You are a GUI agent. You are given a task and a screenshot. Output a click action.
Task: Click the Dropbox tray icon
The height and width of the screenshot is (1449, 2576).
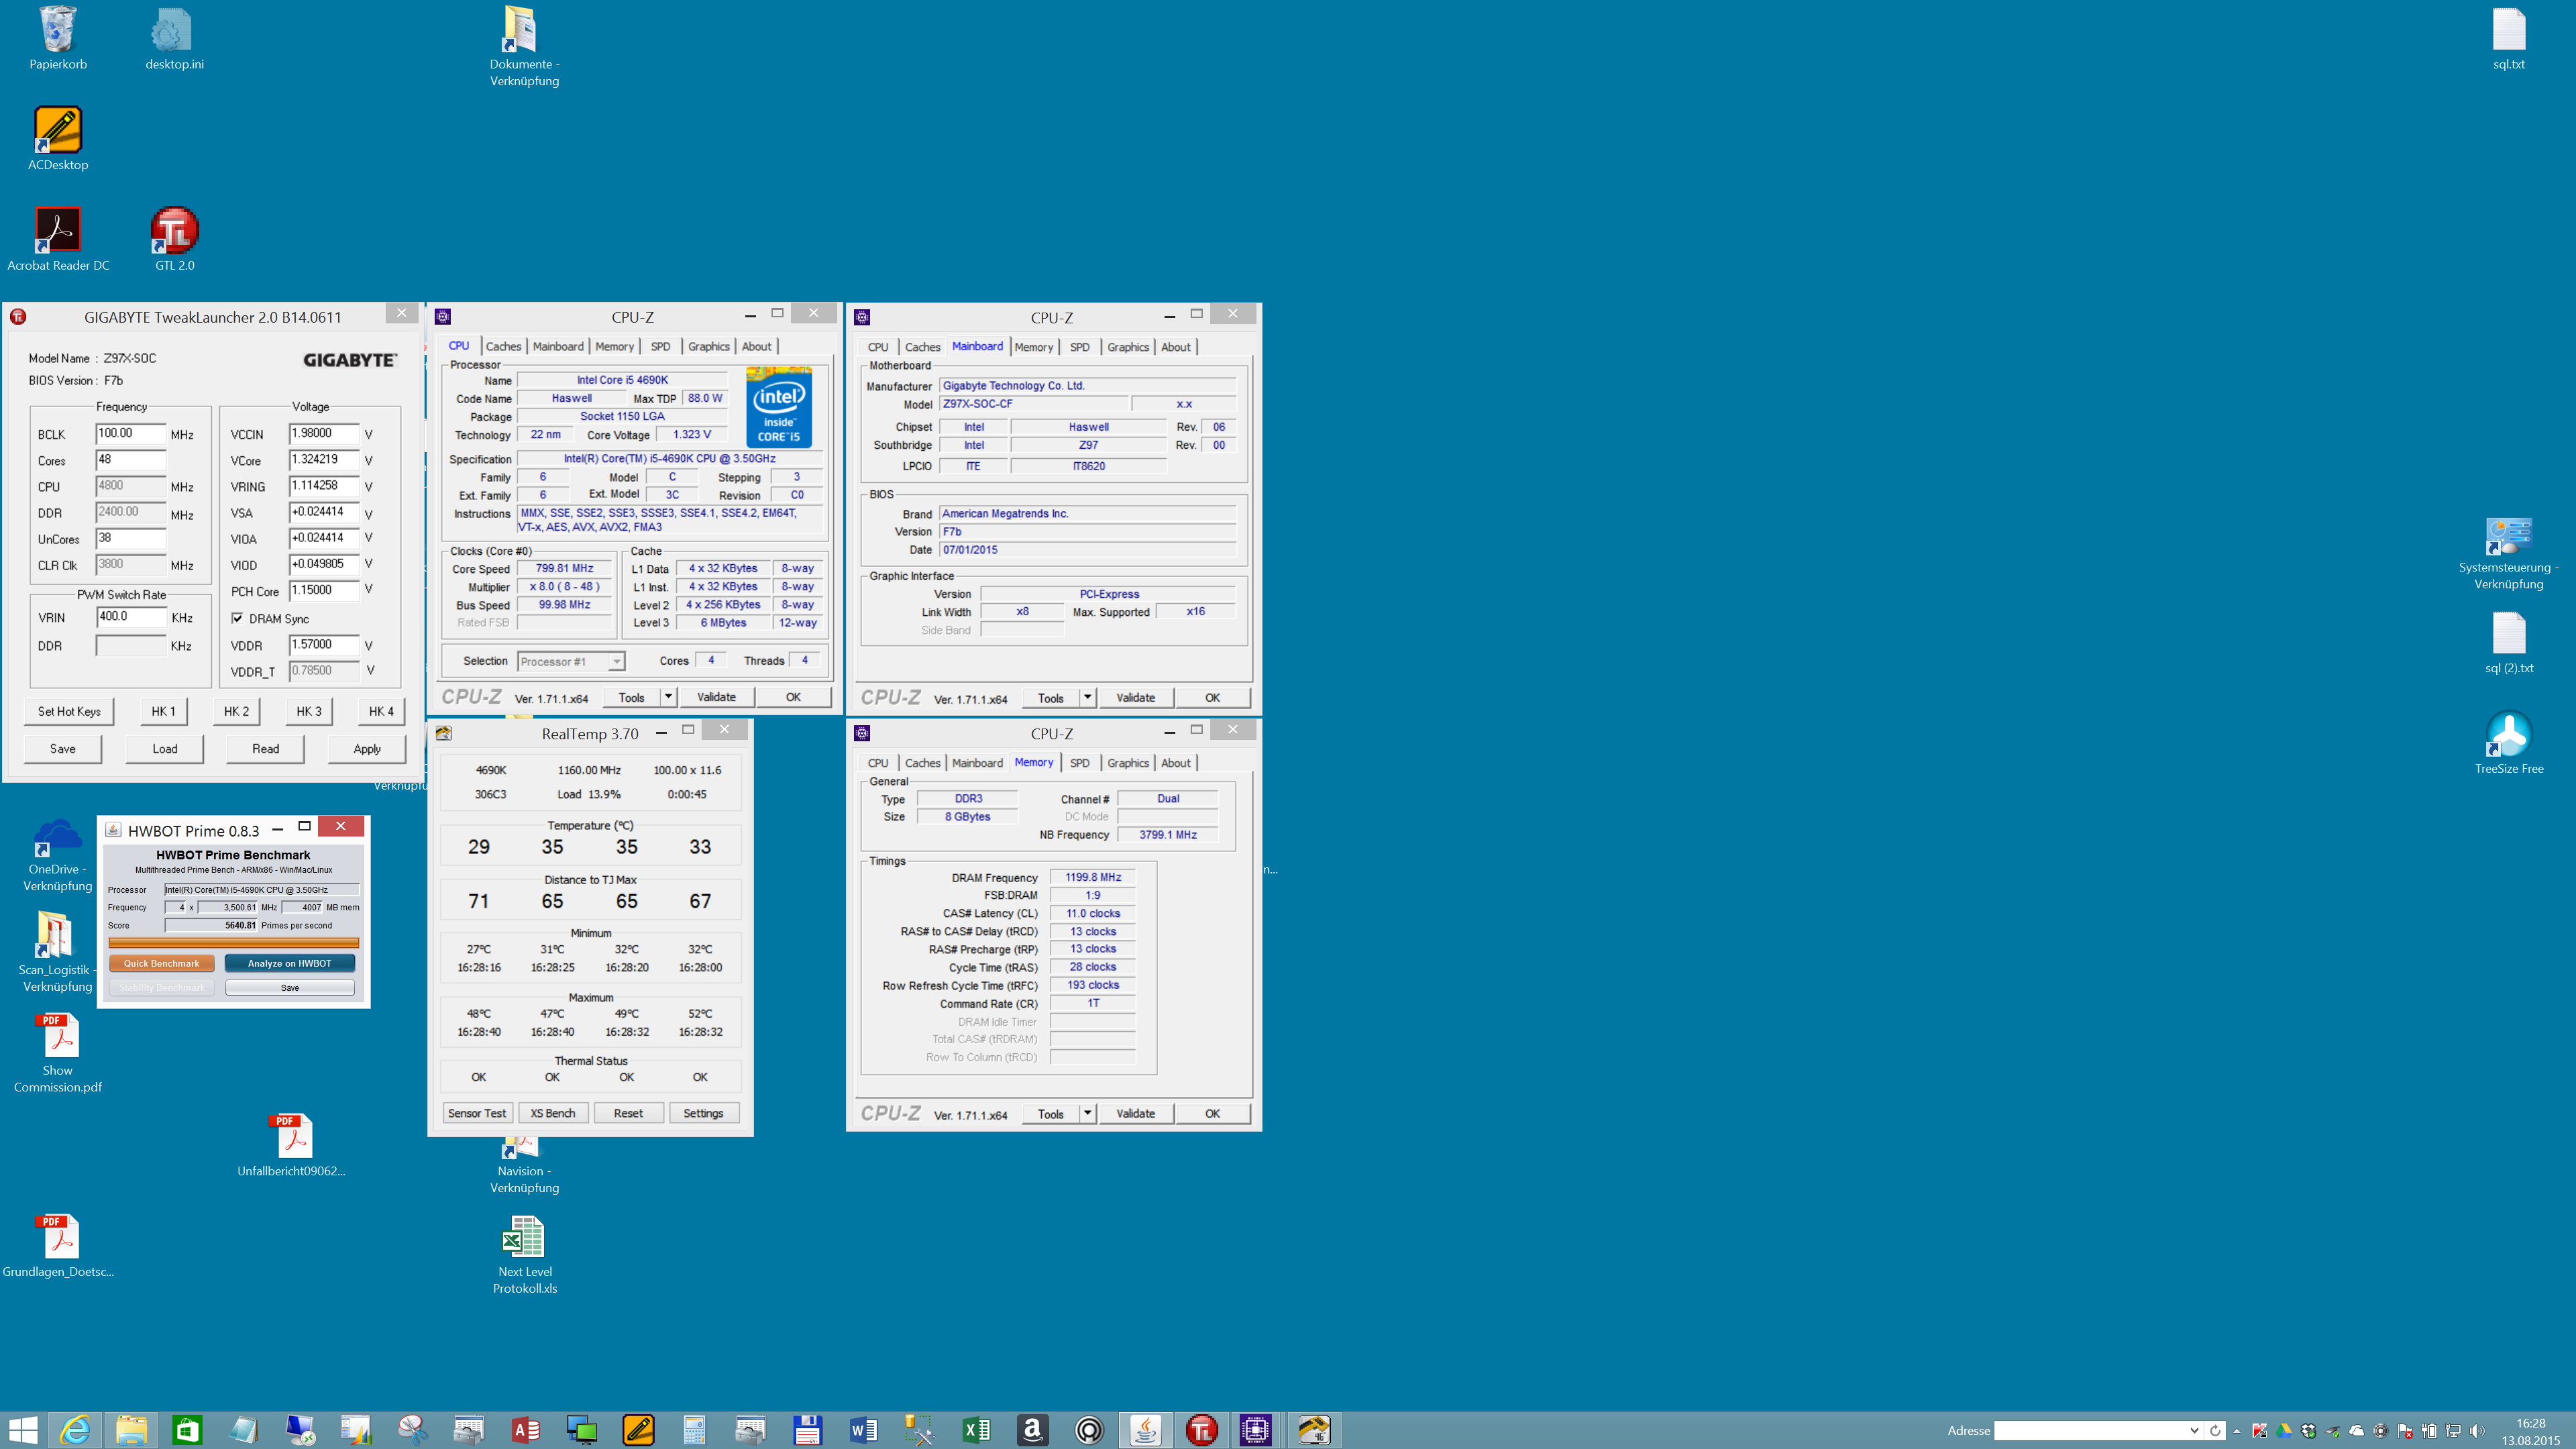(x=2308, y=1431)
